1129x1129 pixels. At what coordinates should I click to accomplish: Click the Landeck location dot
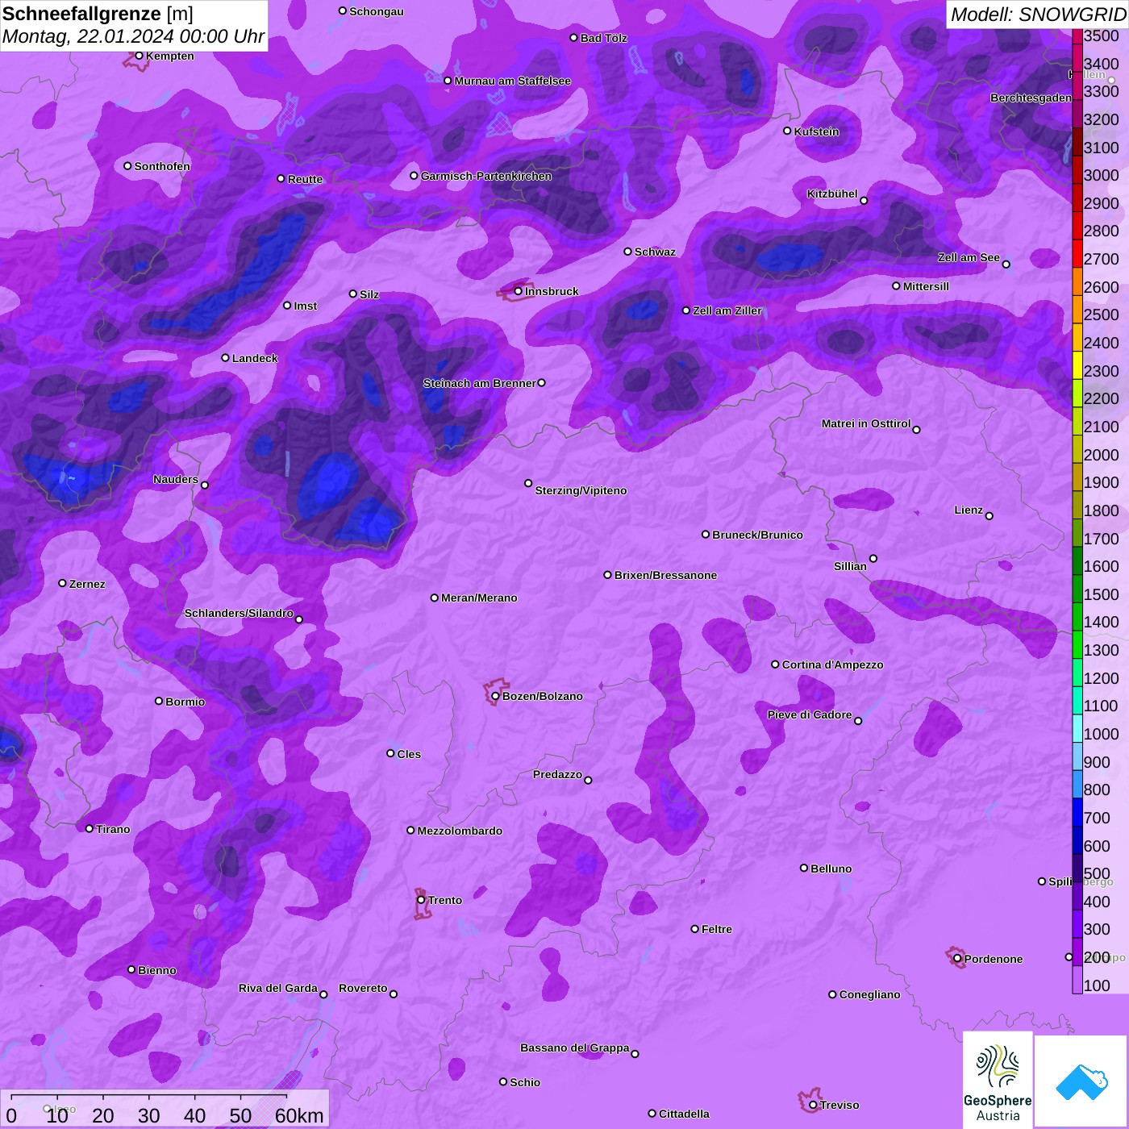(x=225, y=358)
